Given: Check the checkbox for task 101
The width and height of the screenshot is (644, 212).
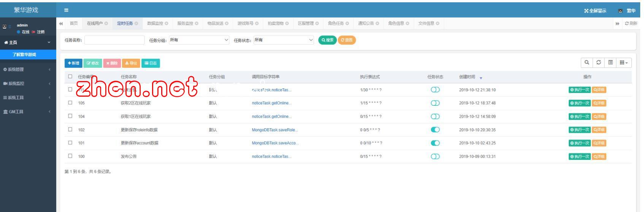Looking at the screenshot, I should (70, 143).
